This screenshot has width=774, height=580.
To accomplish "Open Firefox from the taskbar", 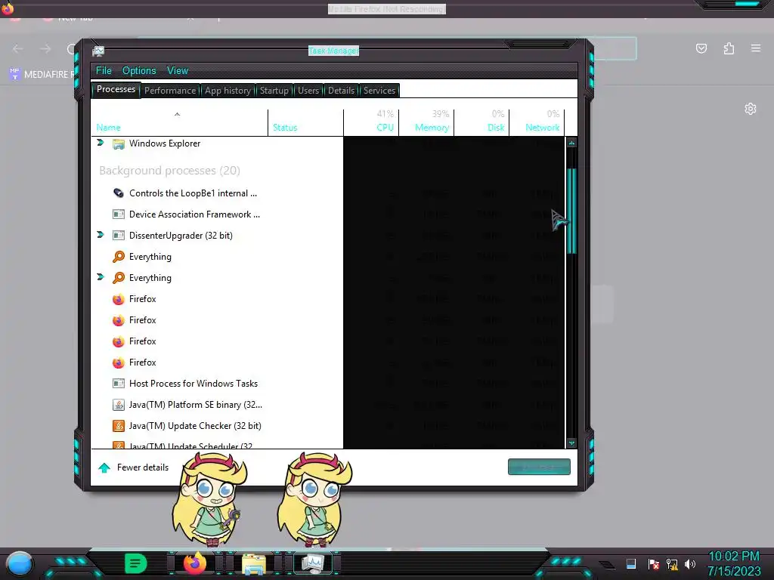I will pos(194,563).
